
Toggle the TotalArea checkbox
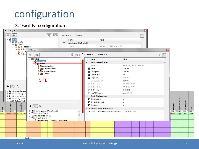(89, 105)
